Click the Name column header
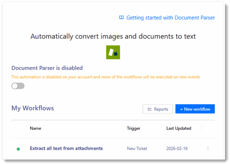Viewport: 230px width, 164px height. (36, 128)
